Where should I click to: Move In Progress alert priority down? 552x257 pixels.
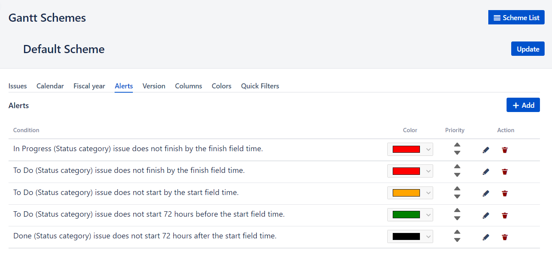pos(457,153)
